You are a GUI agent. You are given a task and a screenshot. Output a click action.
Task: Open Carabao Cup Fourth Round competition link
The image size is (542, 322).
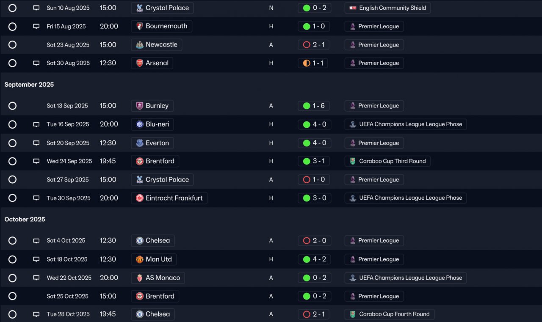coord(389,314)
